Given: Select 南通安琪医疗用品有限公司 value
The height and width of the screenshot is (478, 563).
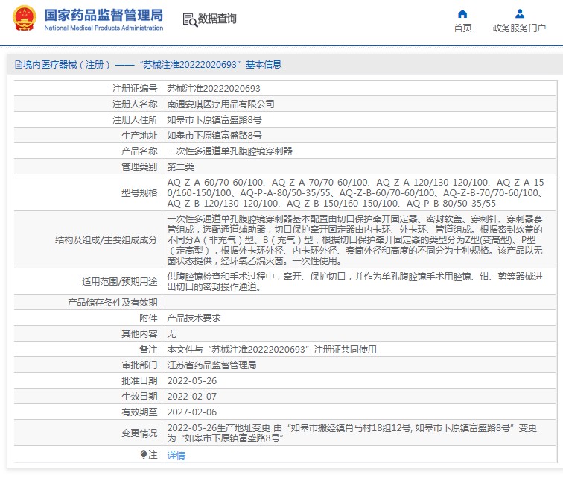Looking at the screenshot, I should [x=221, y=104].
